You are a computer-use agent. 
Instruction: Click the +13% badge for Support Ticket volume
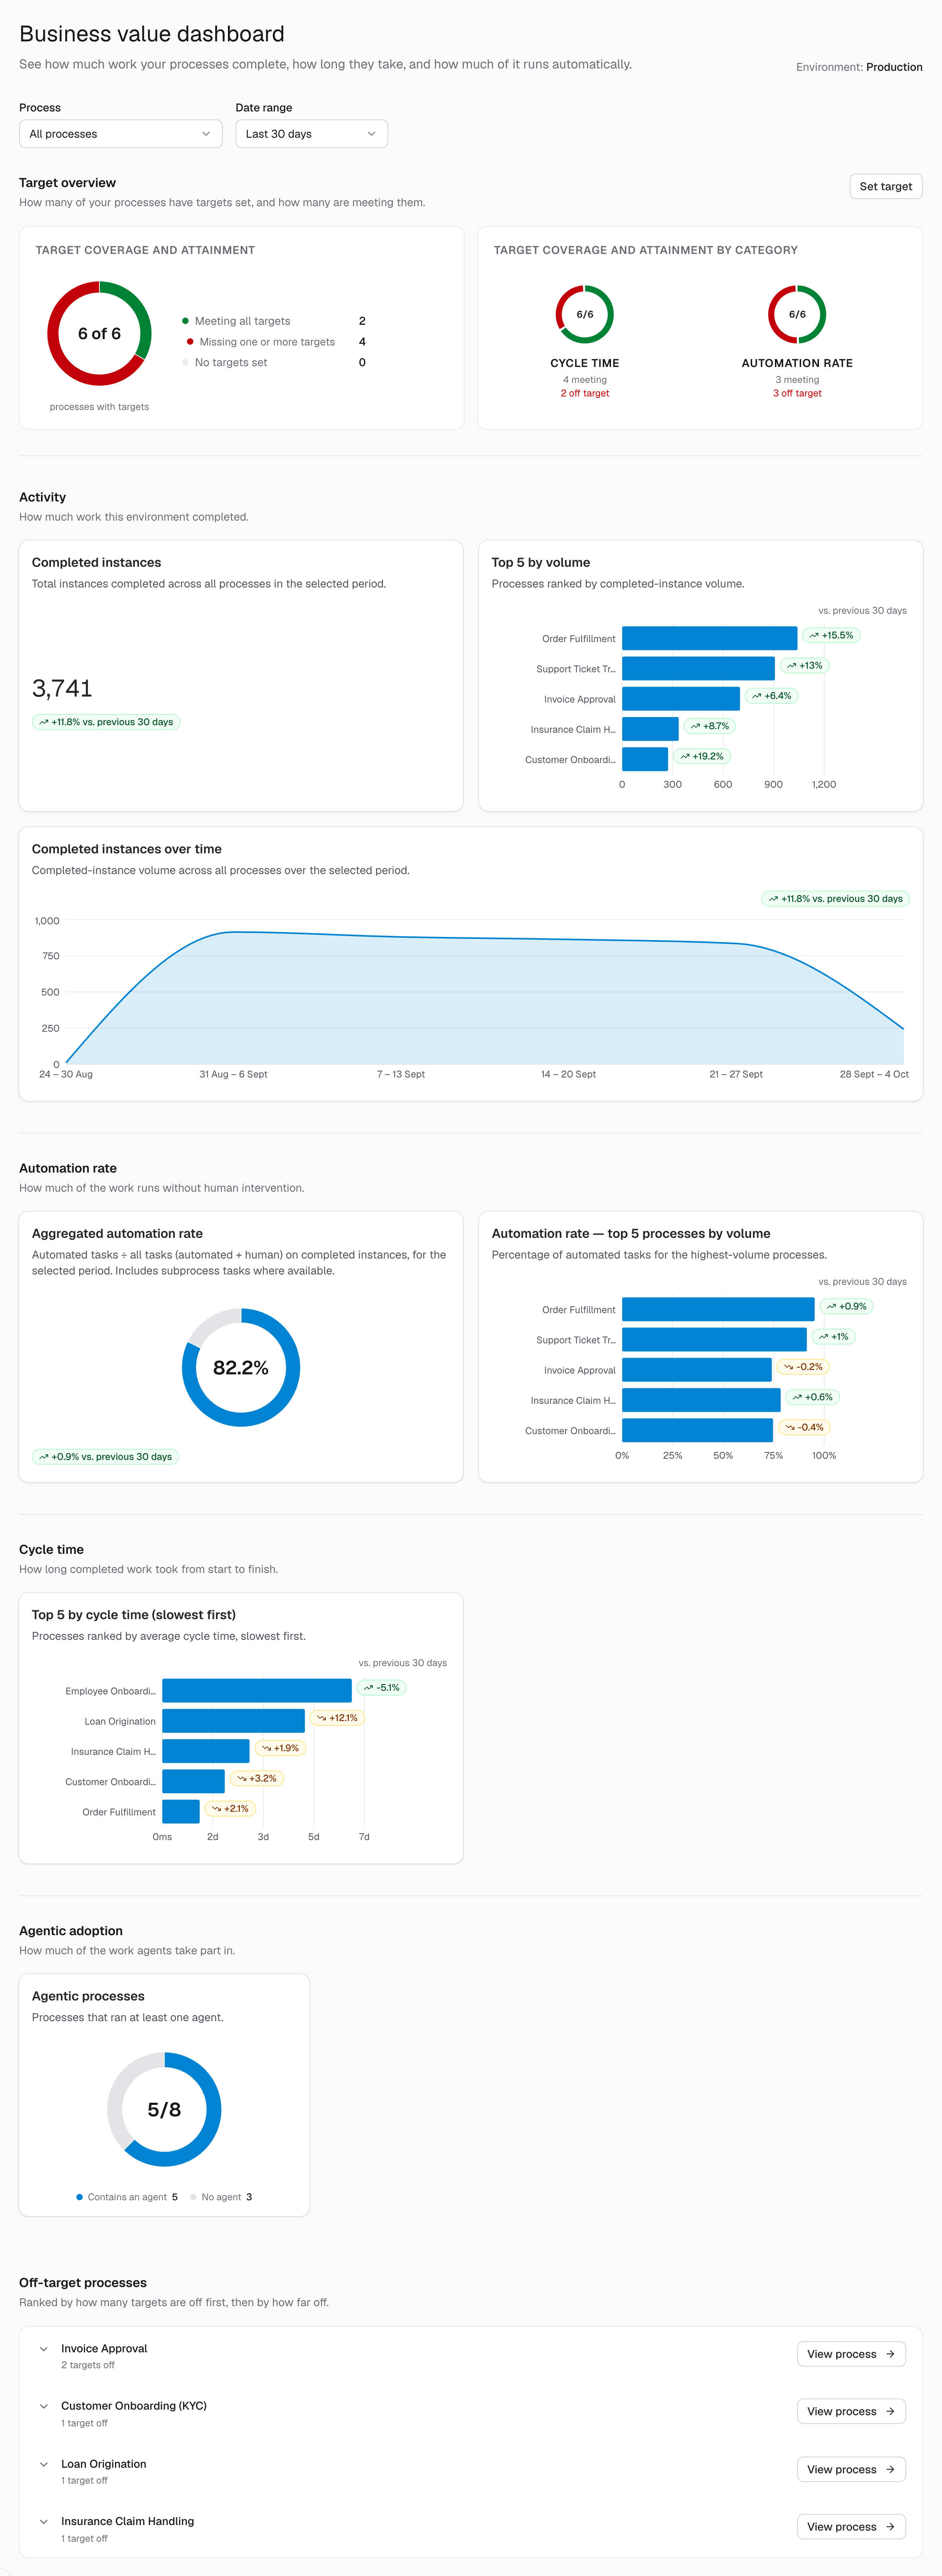pyautogui.click(x=804, y=665)
